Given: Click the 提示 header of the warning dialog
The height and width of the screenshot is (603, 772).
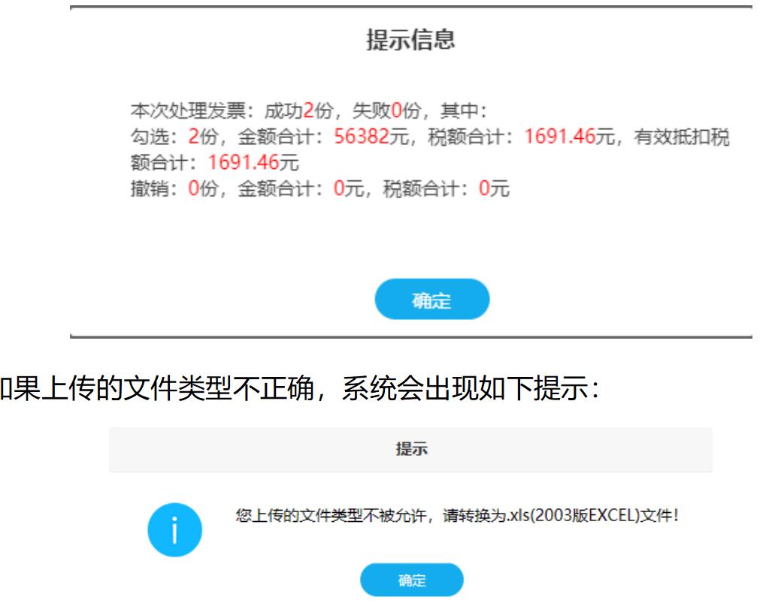Looking at the screenshot, I should click(411, 450).
